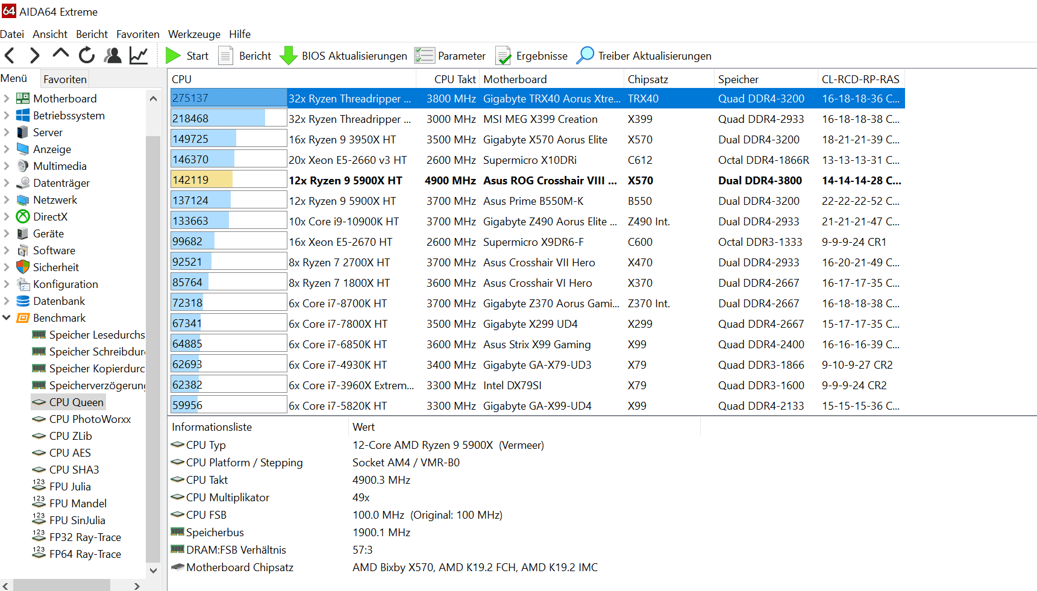Screen dimensions: 1037x591
Task: Select the CPU AES benchmark
Action: click(x=70, y=452)
